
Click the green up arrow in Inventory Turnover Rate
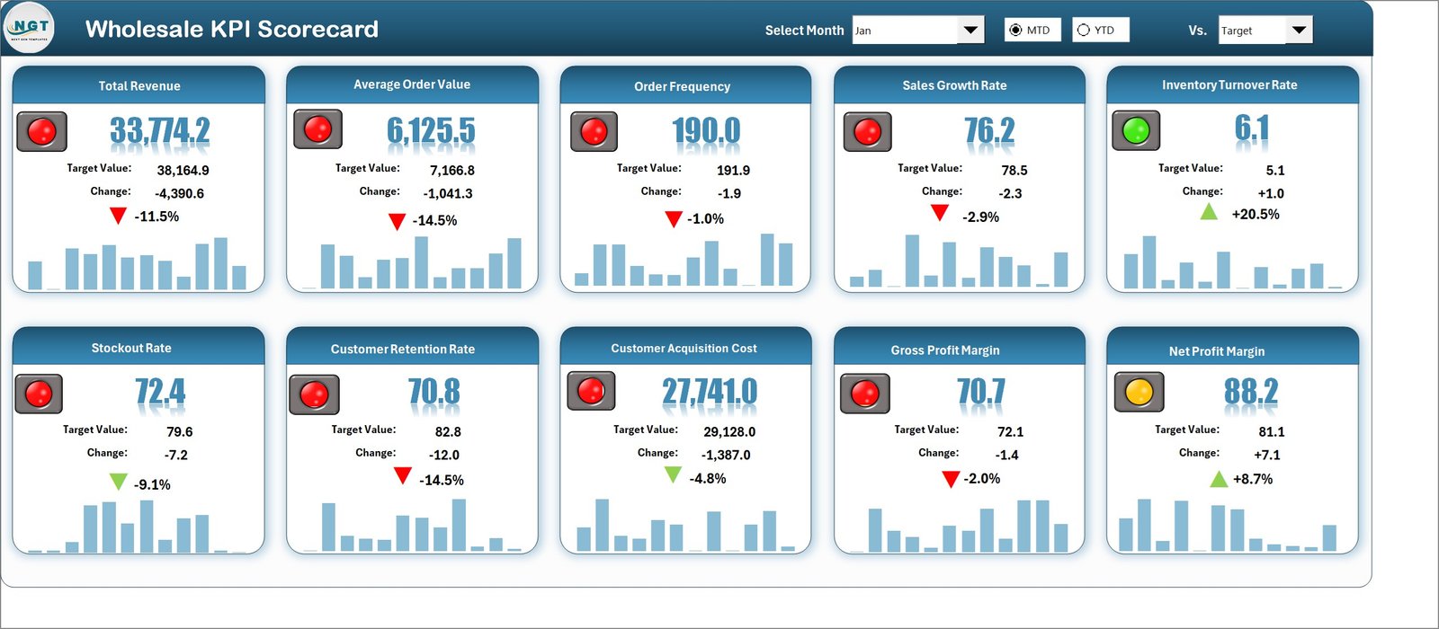(x=1209, y=212)
